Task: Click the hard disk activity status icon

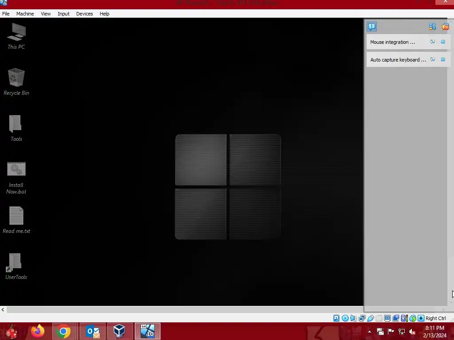Action: (x=336, y=318)
